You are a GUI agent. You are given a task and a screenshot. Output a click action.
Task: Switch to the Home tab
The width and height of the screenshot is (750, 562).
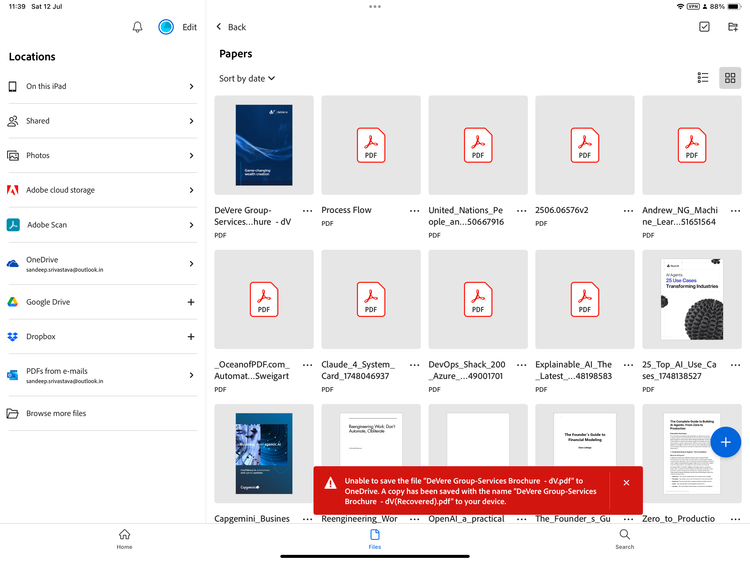tap(124, 539)
